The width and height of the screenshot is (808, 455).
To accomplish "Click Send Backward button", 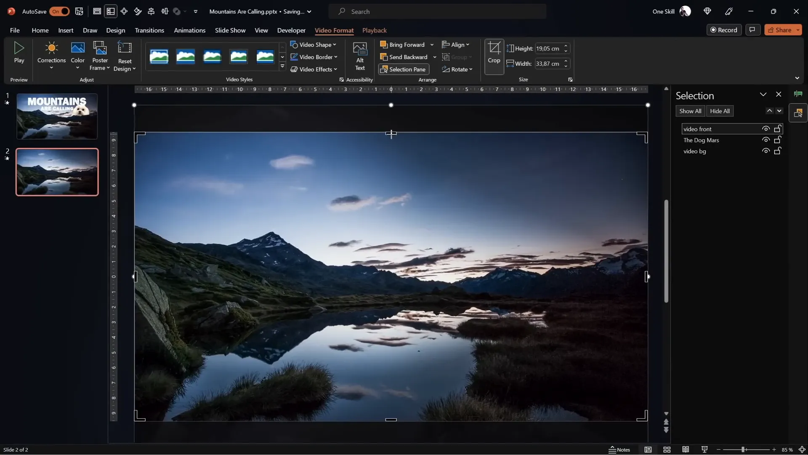I will coord(404,57).
